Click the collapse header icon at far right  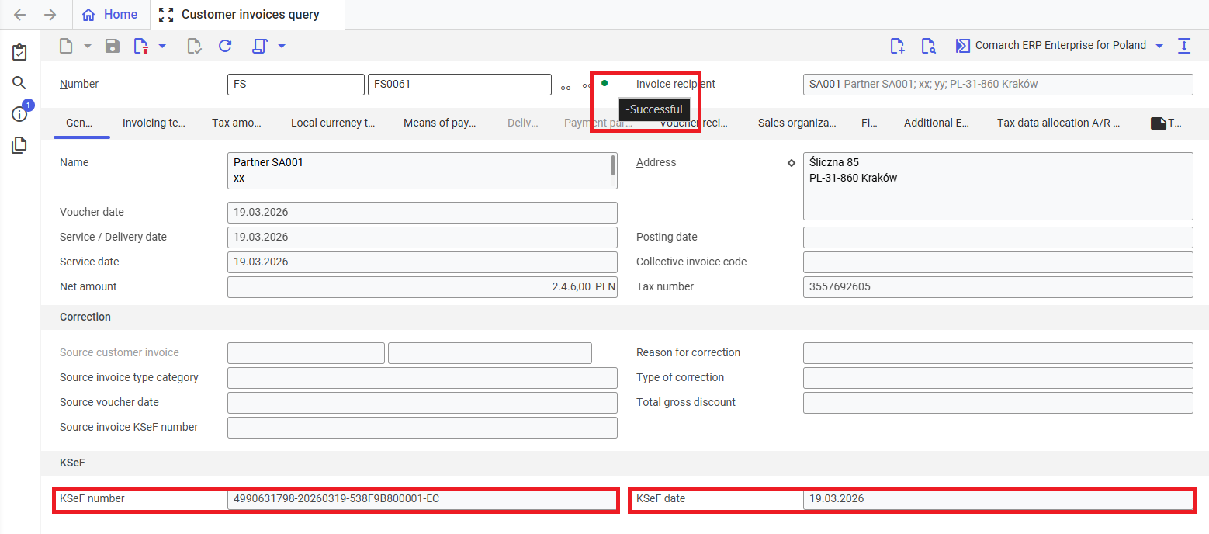point(1184,46)
